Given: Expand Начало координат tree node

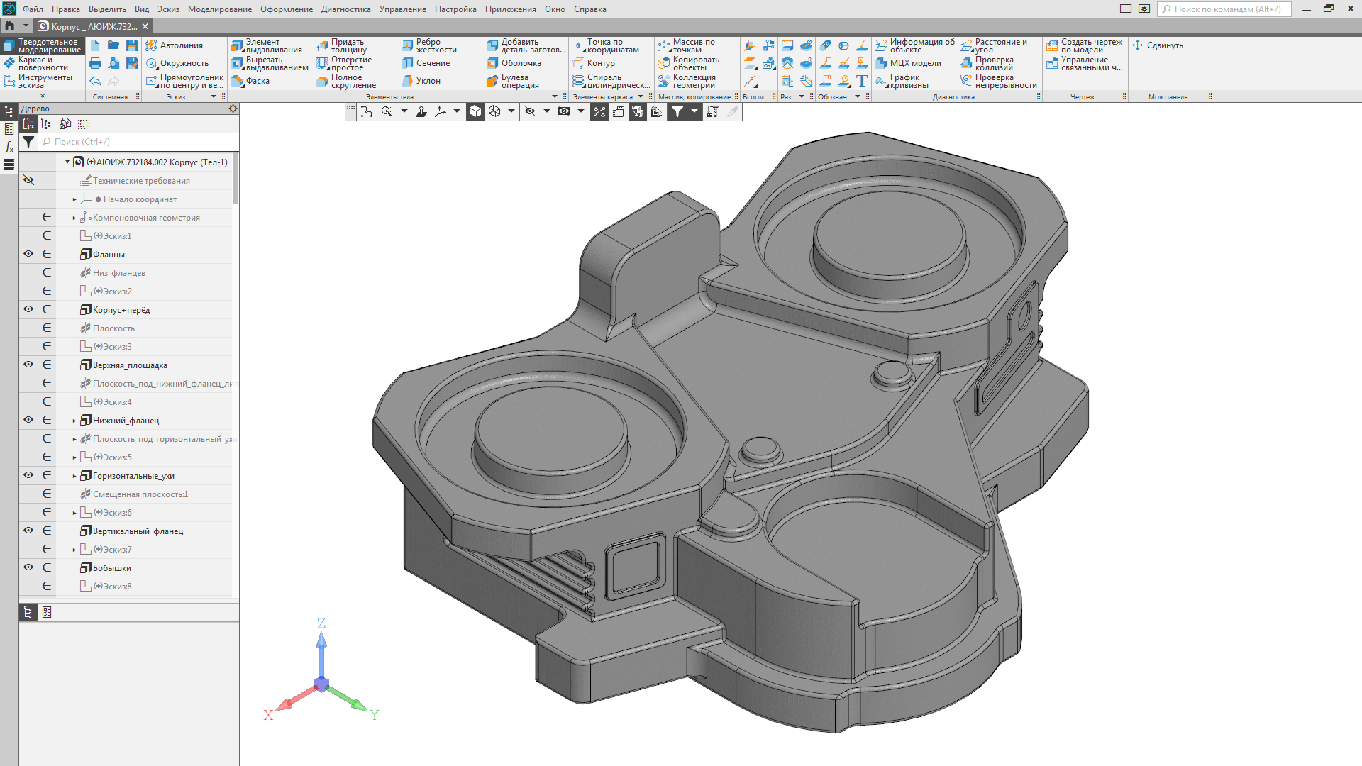Looking at the screenshot, I should (74, 199).
